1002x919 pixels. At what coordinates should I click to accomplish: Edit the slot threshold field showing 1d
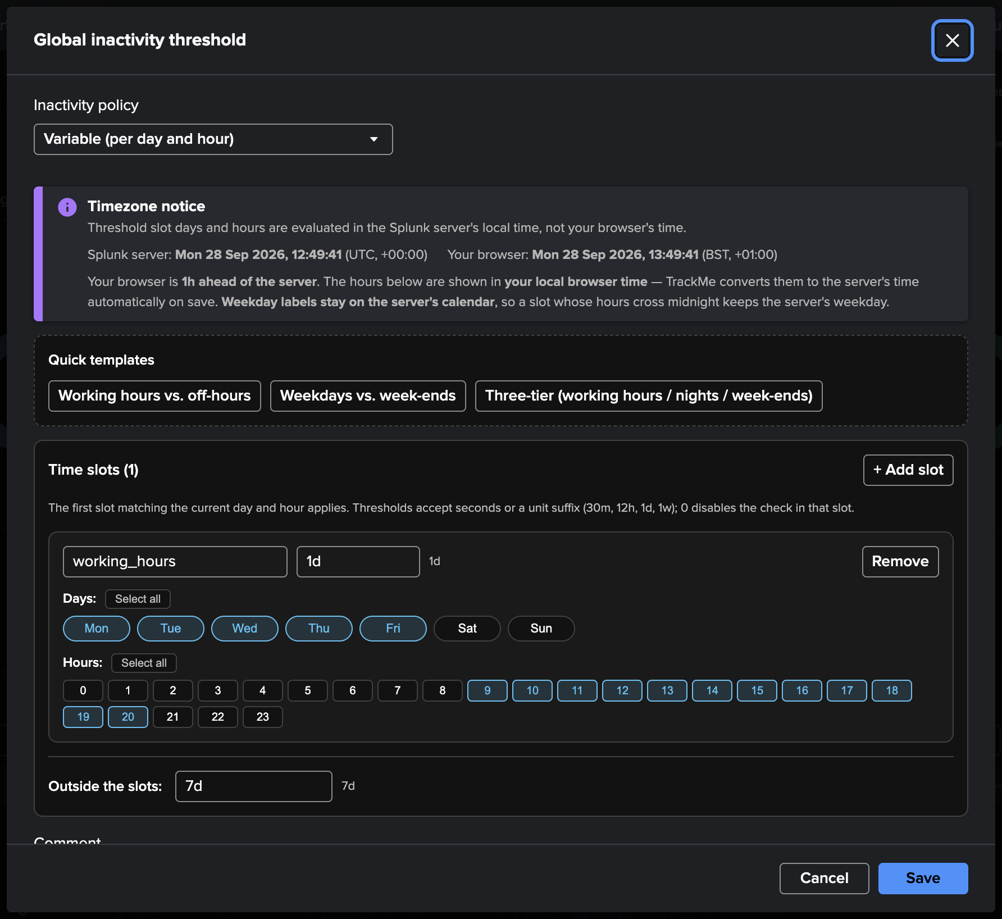coord(358,562)
